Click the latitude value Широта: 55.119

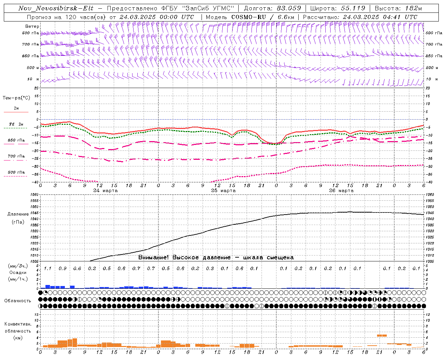tap(338, 8)
